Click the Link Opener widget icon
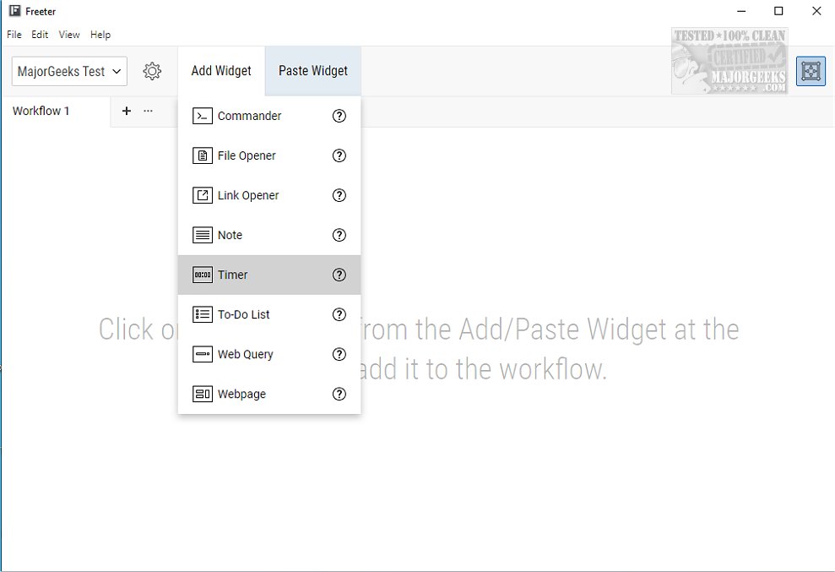The height and width of the screenshot is (572, 835). pos(202,196)
